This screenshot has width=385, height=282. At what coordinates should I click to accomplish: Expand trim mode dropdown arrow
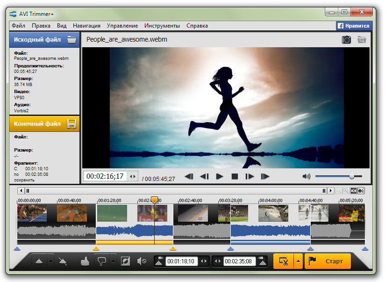(298, 261)
